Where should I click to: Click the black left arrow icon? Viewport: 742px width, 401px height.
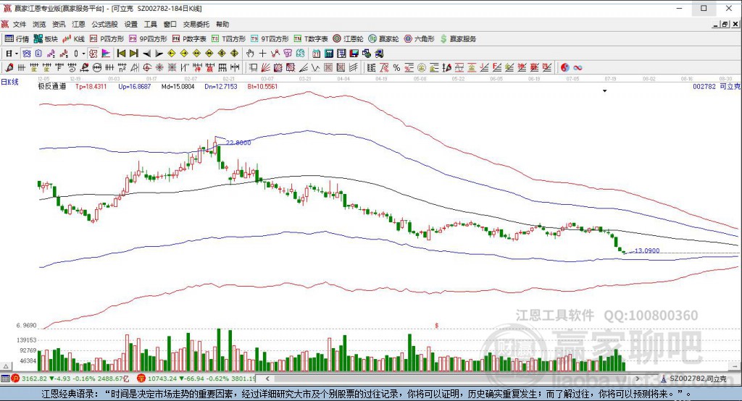146,54
